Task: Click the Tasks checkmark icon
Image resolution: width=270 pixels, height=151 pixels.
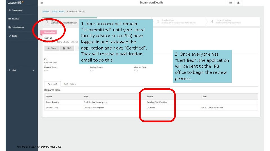Action: (10, 36)
